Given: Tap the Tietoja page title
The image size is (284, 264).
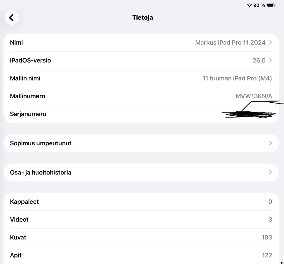Looking at the screenshot, I should pos(143,17).
